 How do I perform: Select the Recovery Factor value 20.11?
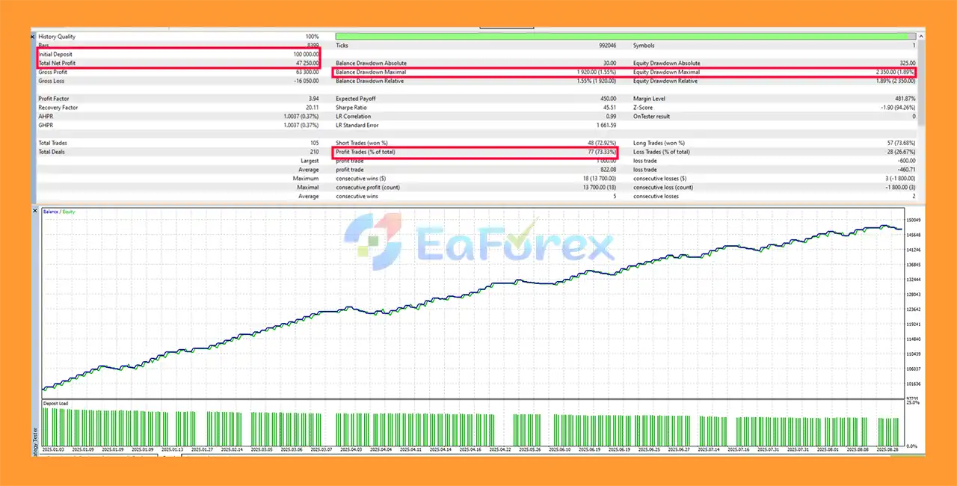coord(313,108)
